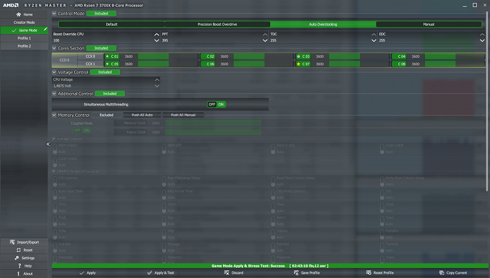Increase EDC value with up arrow

click(x=482, y=35)
